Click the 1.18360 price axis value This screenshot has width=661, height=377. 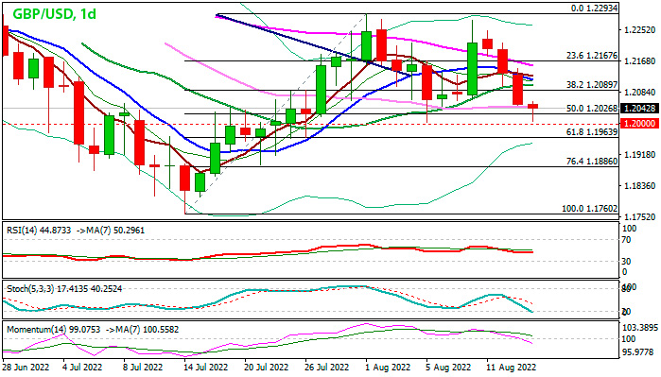click(640, 186)
